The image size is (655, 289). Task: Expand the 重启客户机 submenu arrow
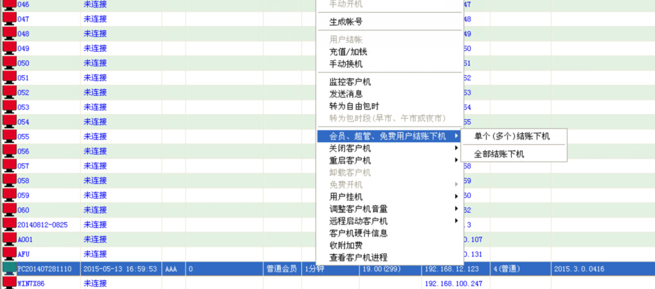[x=457, y=161]
